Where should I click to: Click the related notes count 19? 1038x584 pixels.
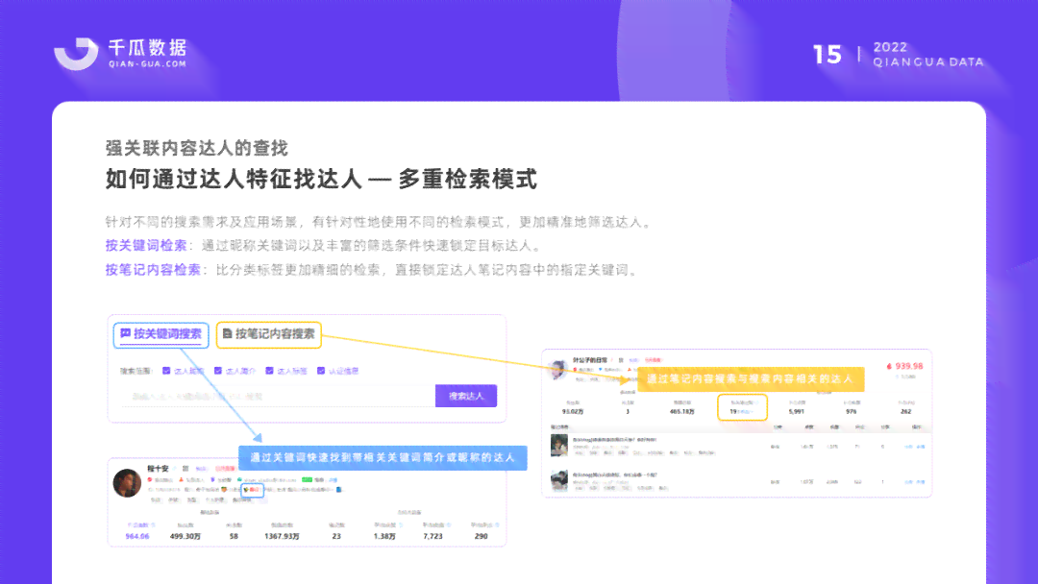coord(733,411)
